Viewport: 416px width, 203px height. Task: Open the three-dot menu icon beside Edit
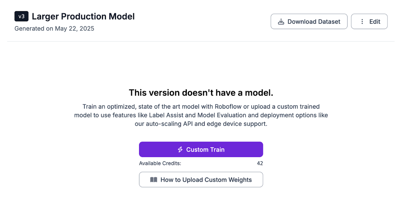362,22
